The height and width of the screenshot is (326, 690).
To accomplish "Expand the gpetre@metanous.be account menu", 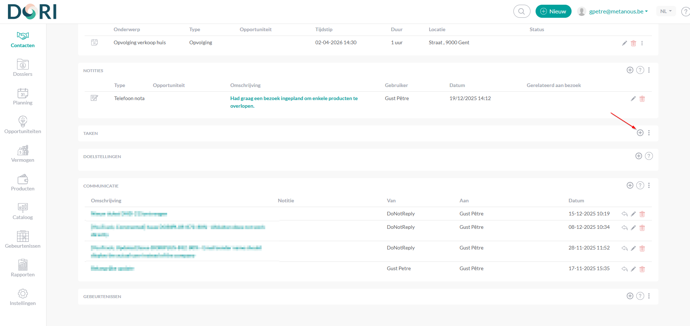I will 618,12.
